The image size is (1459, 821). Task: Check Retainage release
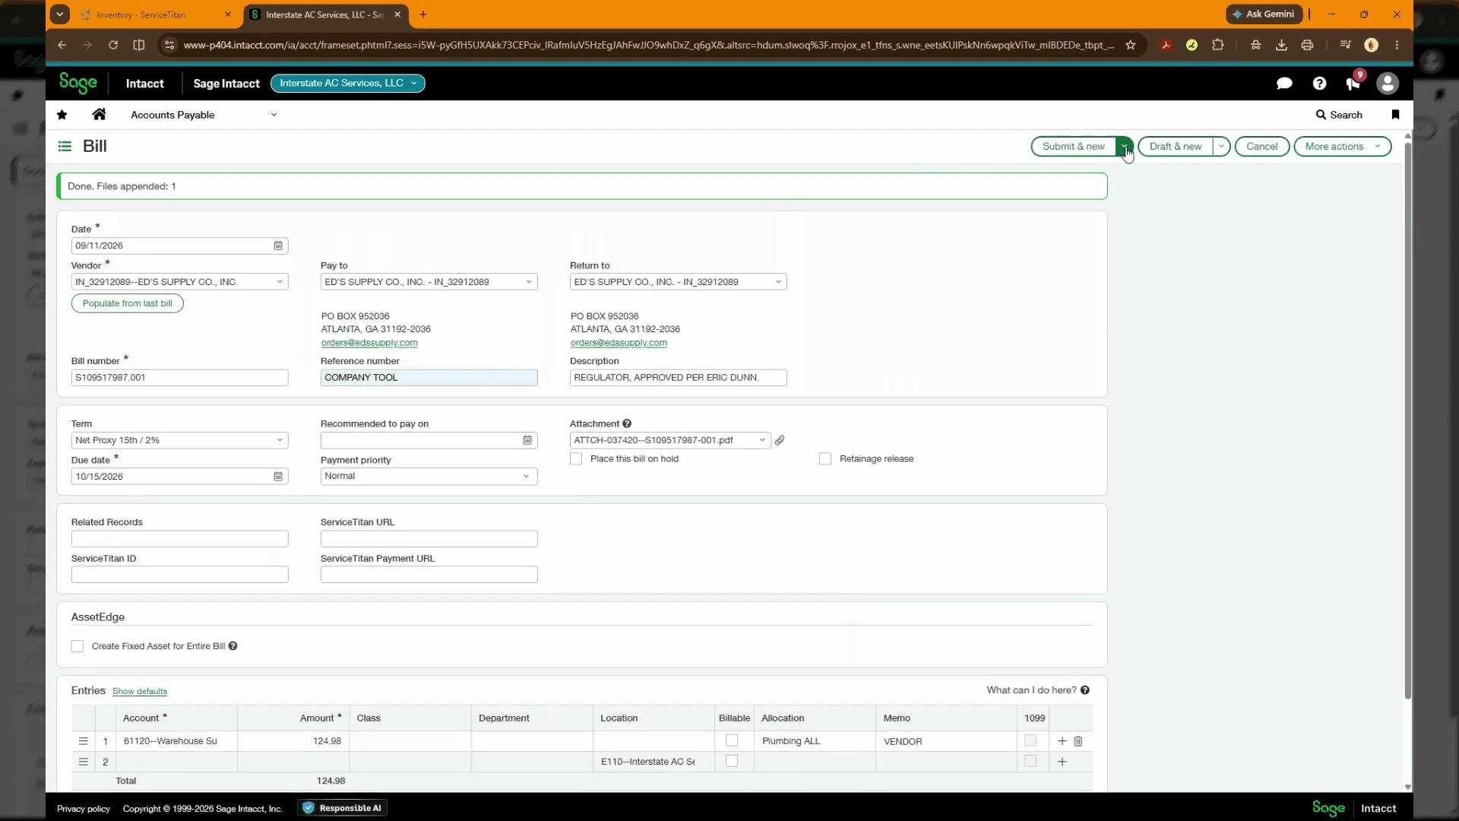tap(825, 459)
